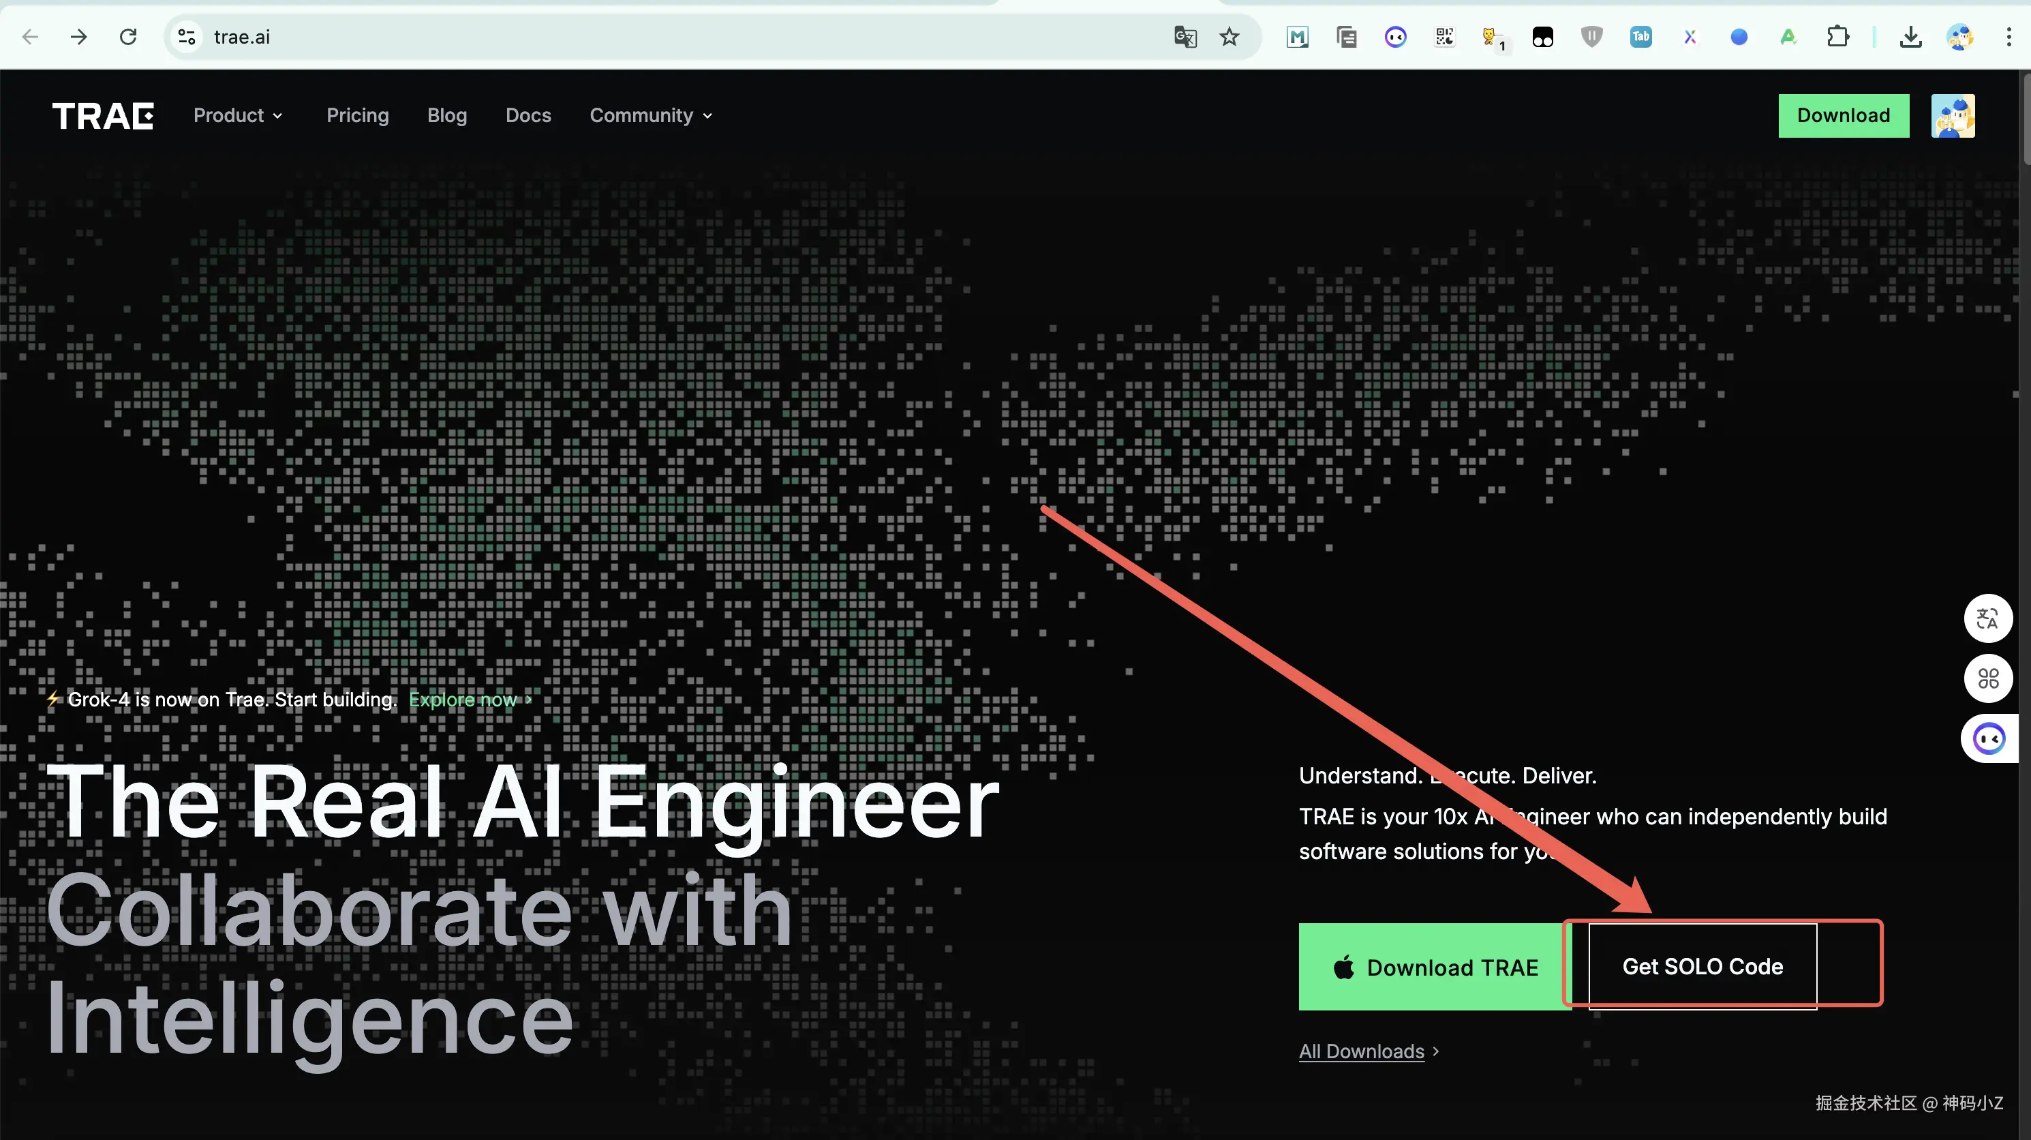2031x1140 pixels.
Task: Reload the current page
Action: click(x=127, y=37)
